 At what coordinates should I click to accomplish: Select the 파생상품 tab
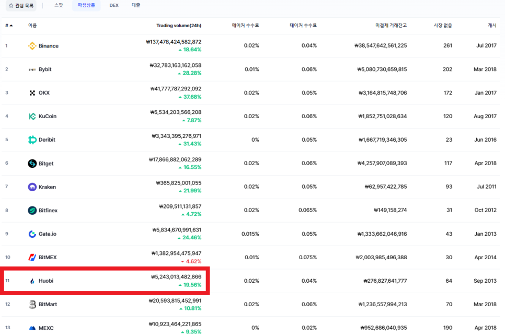tap(86, 6)
